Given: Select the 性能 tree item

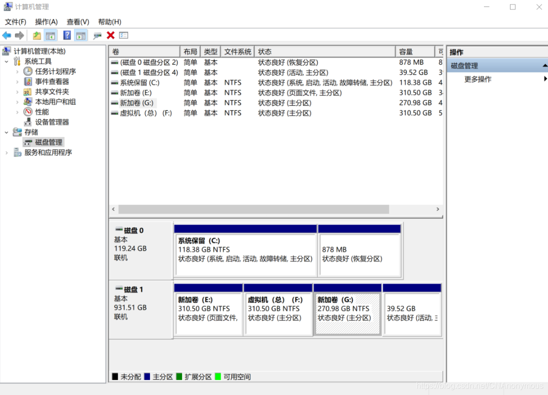Looking at the screenshot, I should 41,112.
